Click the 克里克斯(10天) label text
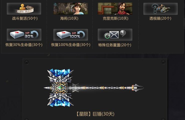Screen dimensions: 185x120 115,18
